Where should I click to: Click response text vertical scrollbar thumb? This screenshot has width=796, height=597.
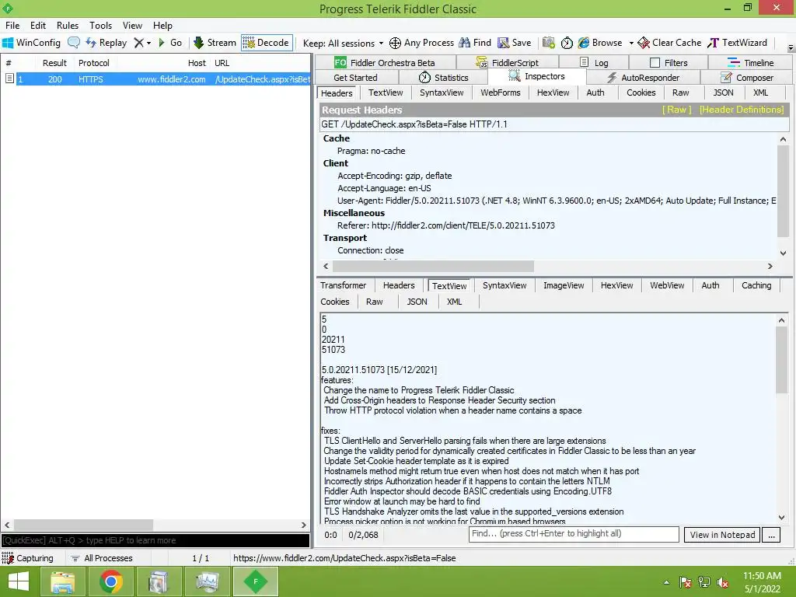coord(781,360)
